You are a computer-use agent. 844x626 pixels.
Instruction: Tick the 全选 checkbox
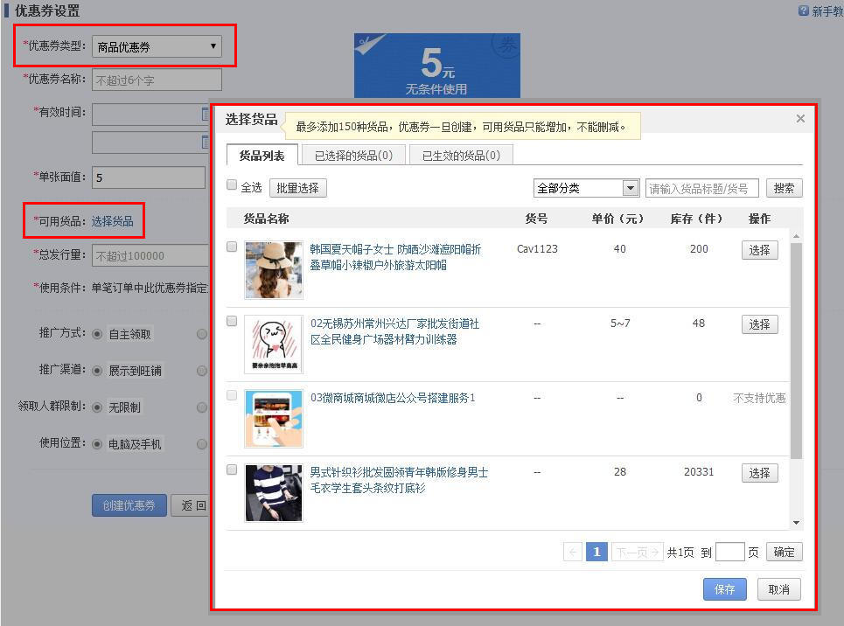tap(232, 185)
